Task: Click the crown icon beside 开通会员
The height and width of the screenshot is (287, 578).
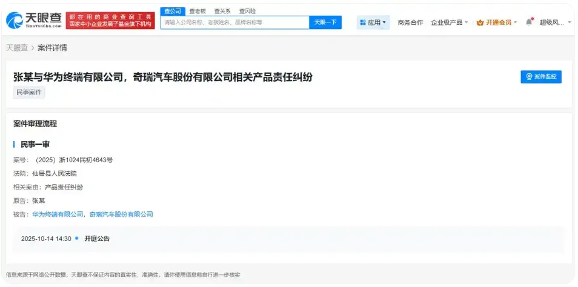Action: [480, 22]
